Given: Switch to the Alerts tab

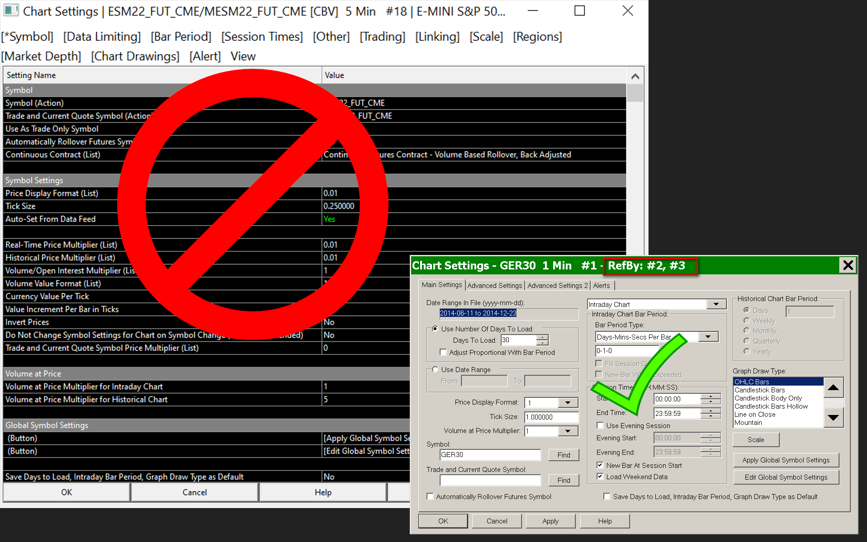Looking at the screenshot, I should coord(602,286).
